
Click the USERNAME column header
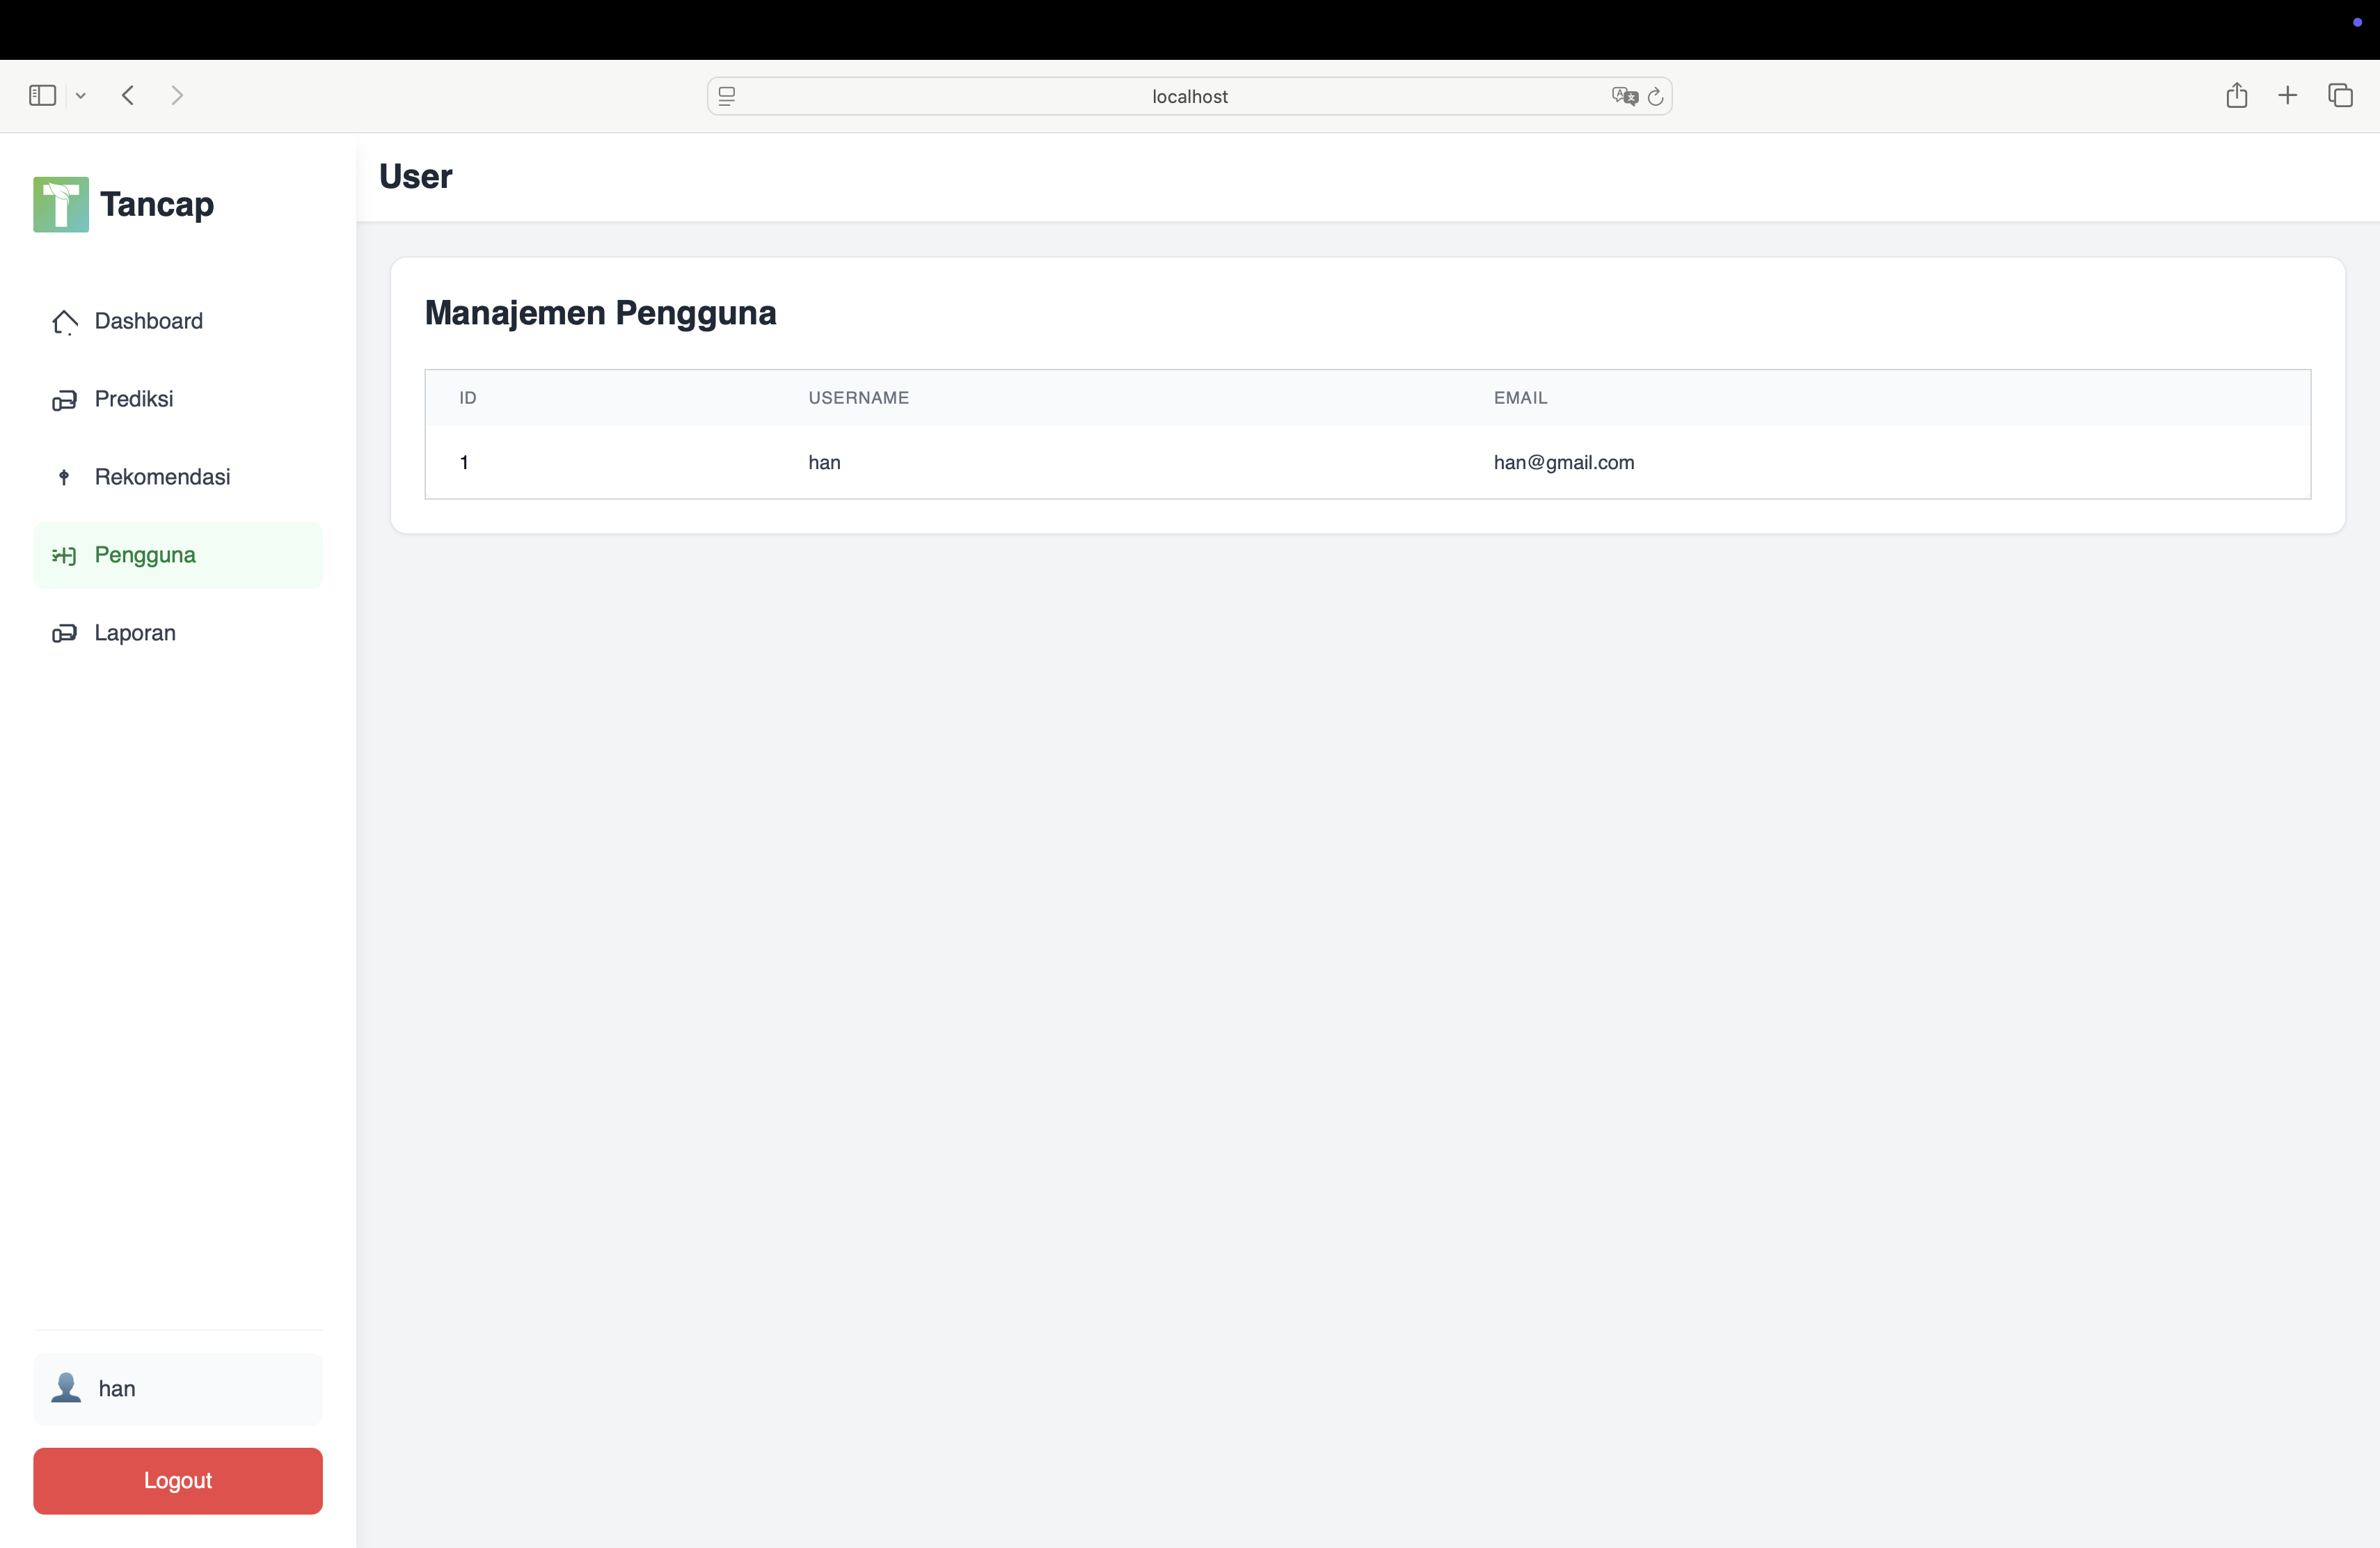click(x=858, y=398)
